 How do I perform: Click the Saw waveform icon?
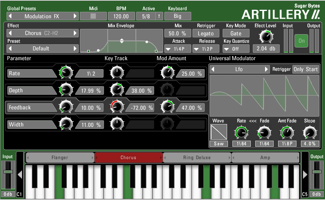pyautogui.click(x=219, y=132)
